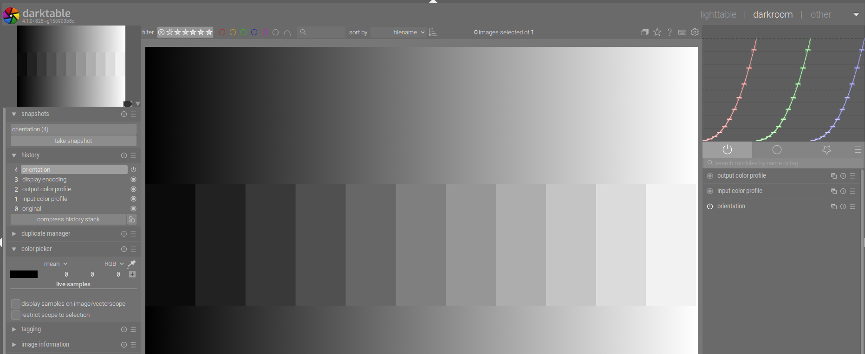
Task: Open multi-instance menu for input color profile
Action: tap(834, 191)
